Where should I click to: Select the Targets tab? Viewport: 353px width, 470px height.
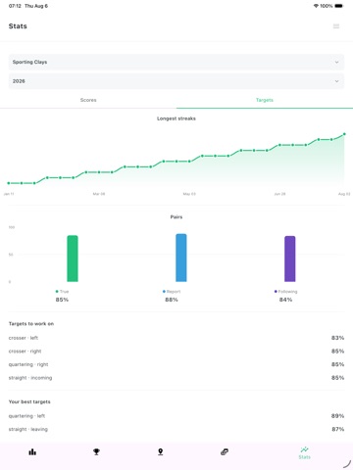click(265, 100)
